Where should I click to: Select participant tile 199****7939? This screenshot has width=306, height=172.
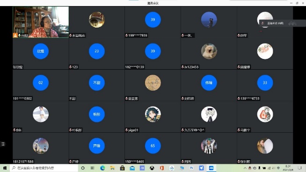click(x=153, y=22)
